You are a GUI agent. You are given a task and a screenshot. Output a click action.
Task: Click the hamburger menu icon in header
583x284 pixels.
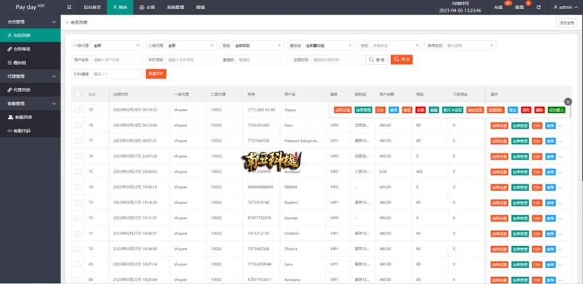click(69, 7)
